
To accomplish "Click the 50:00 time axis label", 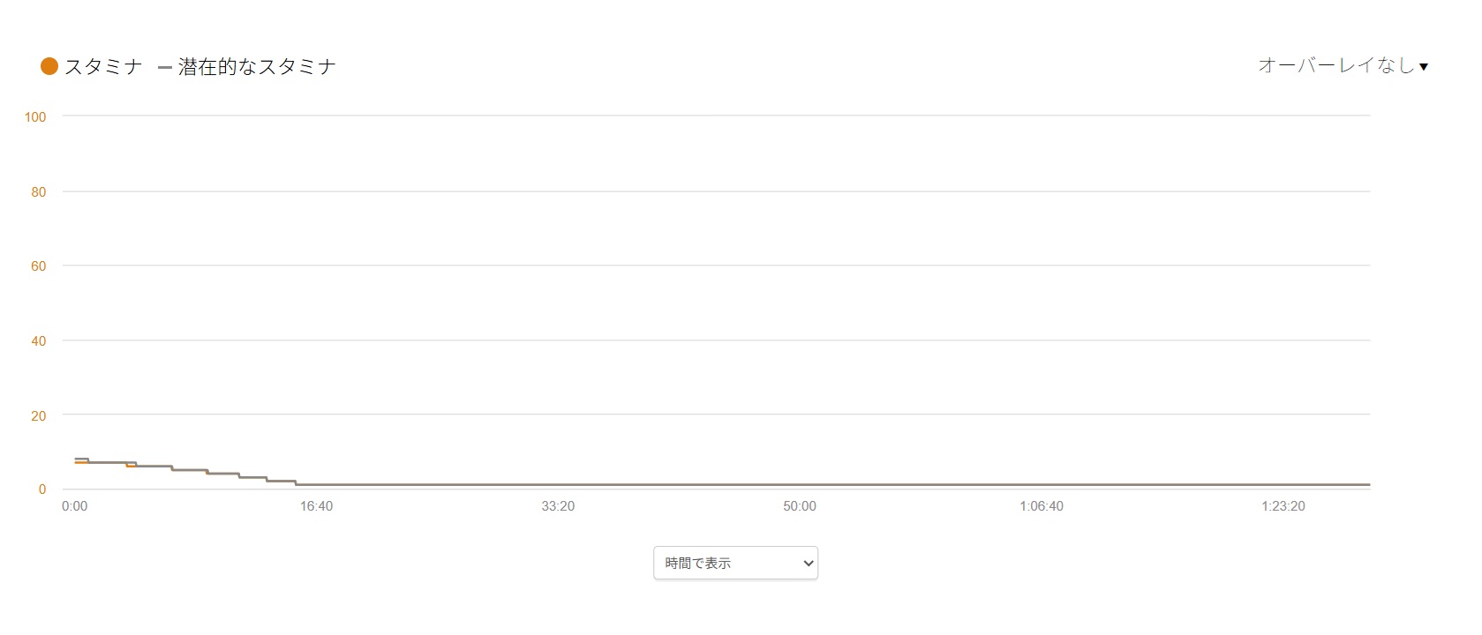I will (800, 506).
